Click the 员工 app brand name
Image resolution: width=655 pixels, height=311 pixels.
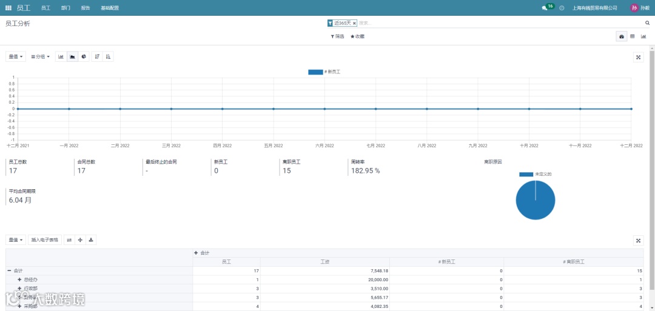24,8
